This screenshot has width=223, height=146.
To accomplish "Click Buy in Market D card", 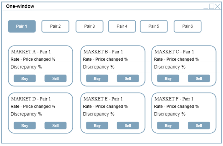I will tap(25, 126).
